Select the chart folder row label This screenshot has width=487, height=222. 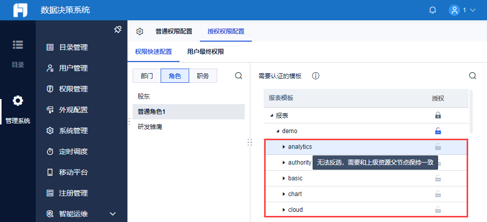[x=295, y=194]
